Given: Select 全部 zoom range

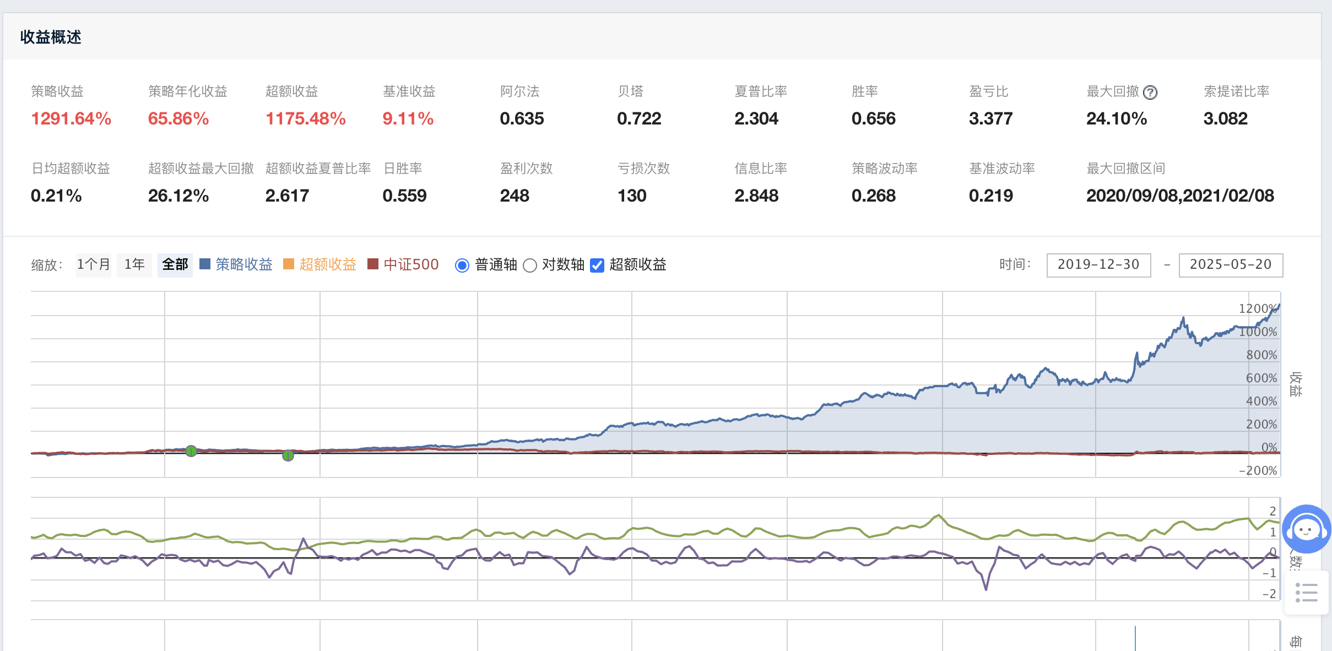Looking at the screenshot, I should point(175,265).
